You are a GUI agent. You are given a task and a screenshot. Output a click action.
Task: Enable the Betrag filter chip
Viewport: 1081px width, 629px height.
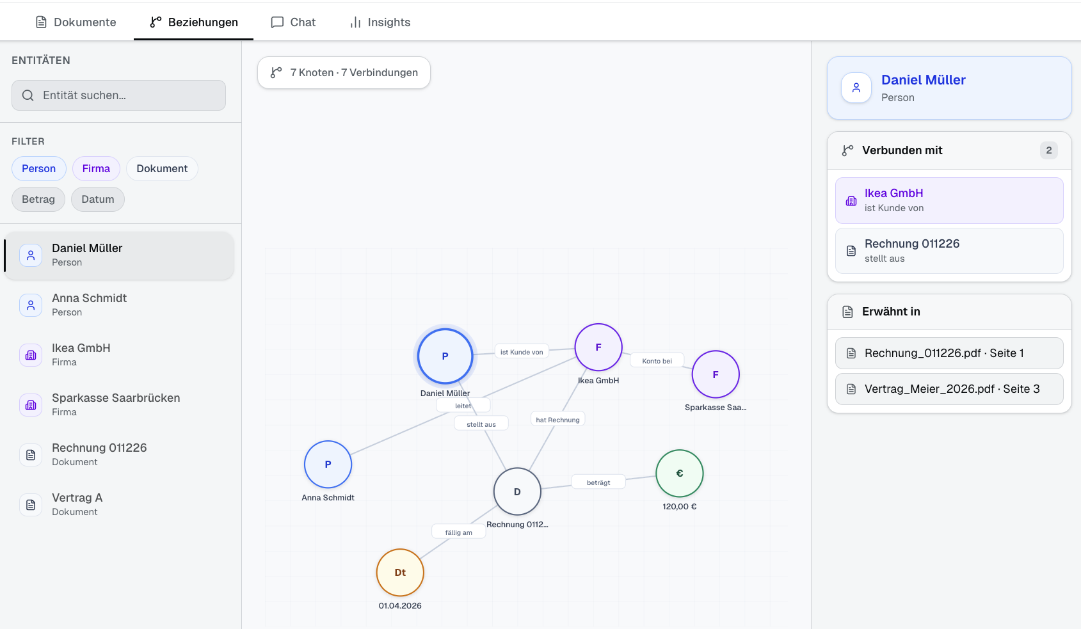click(38, 200)
